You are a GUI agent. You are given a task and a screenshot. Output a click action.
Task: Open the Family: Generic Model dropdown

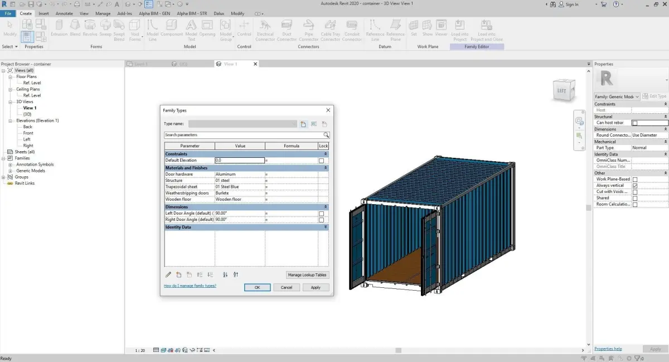[x=617, y=96]
